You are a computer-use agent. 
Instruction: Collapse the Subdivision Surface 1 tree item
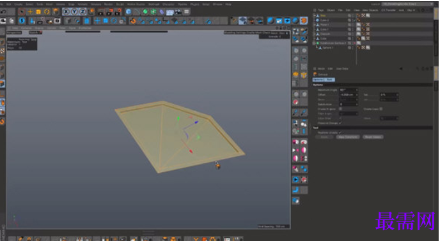(x=314, y=43)
